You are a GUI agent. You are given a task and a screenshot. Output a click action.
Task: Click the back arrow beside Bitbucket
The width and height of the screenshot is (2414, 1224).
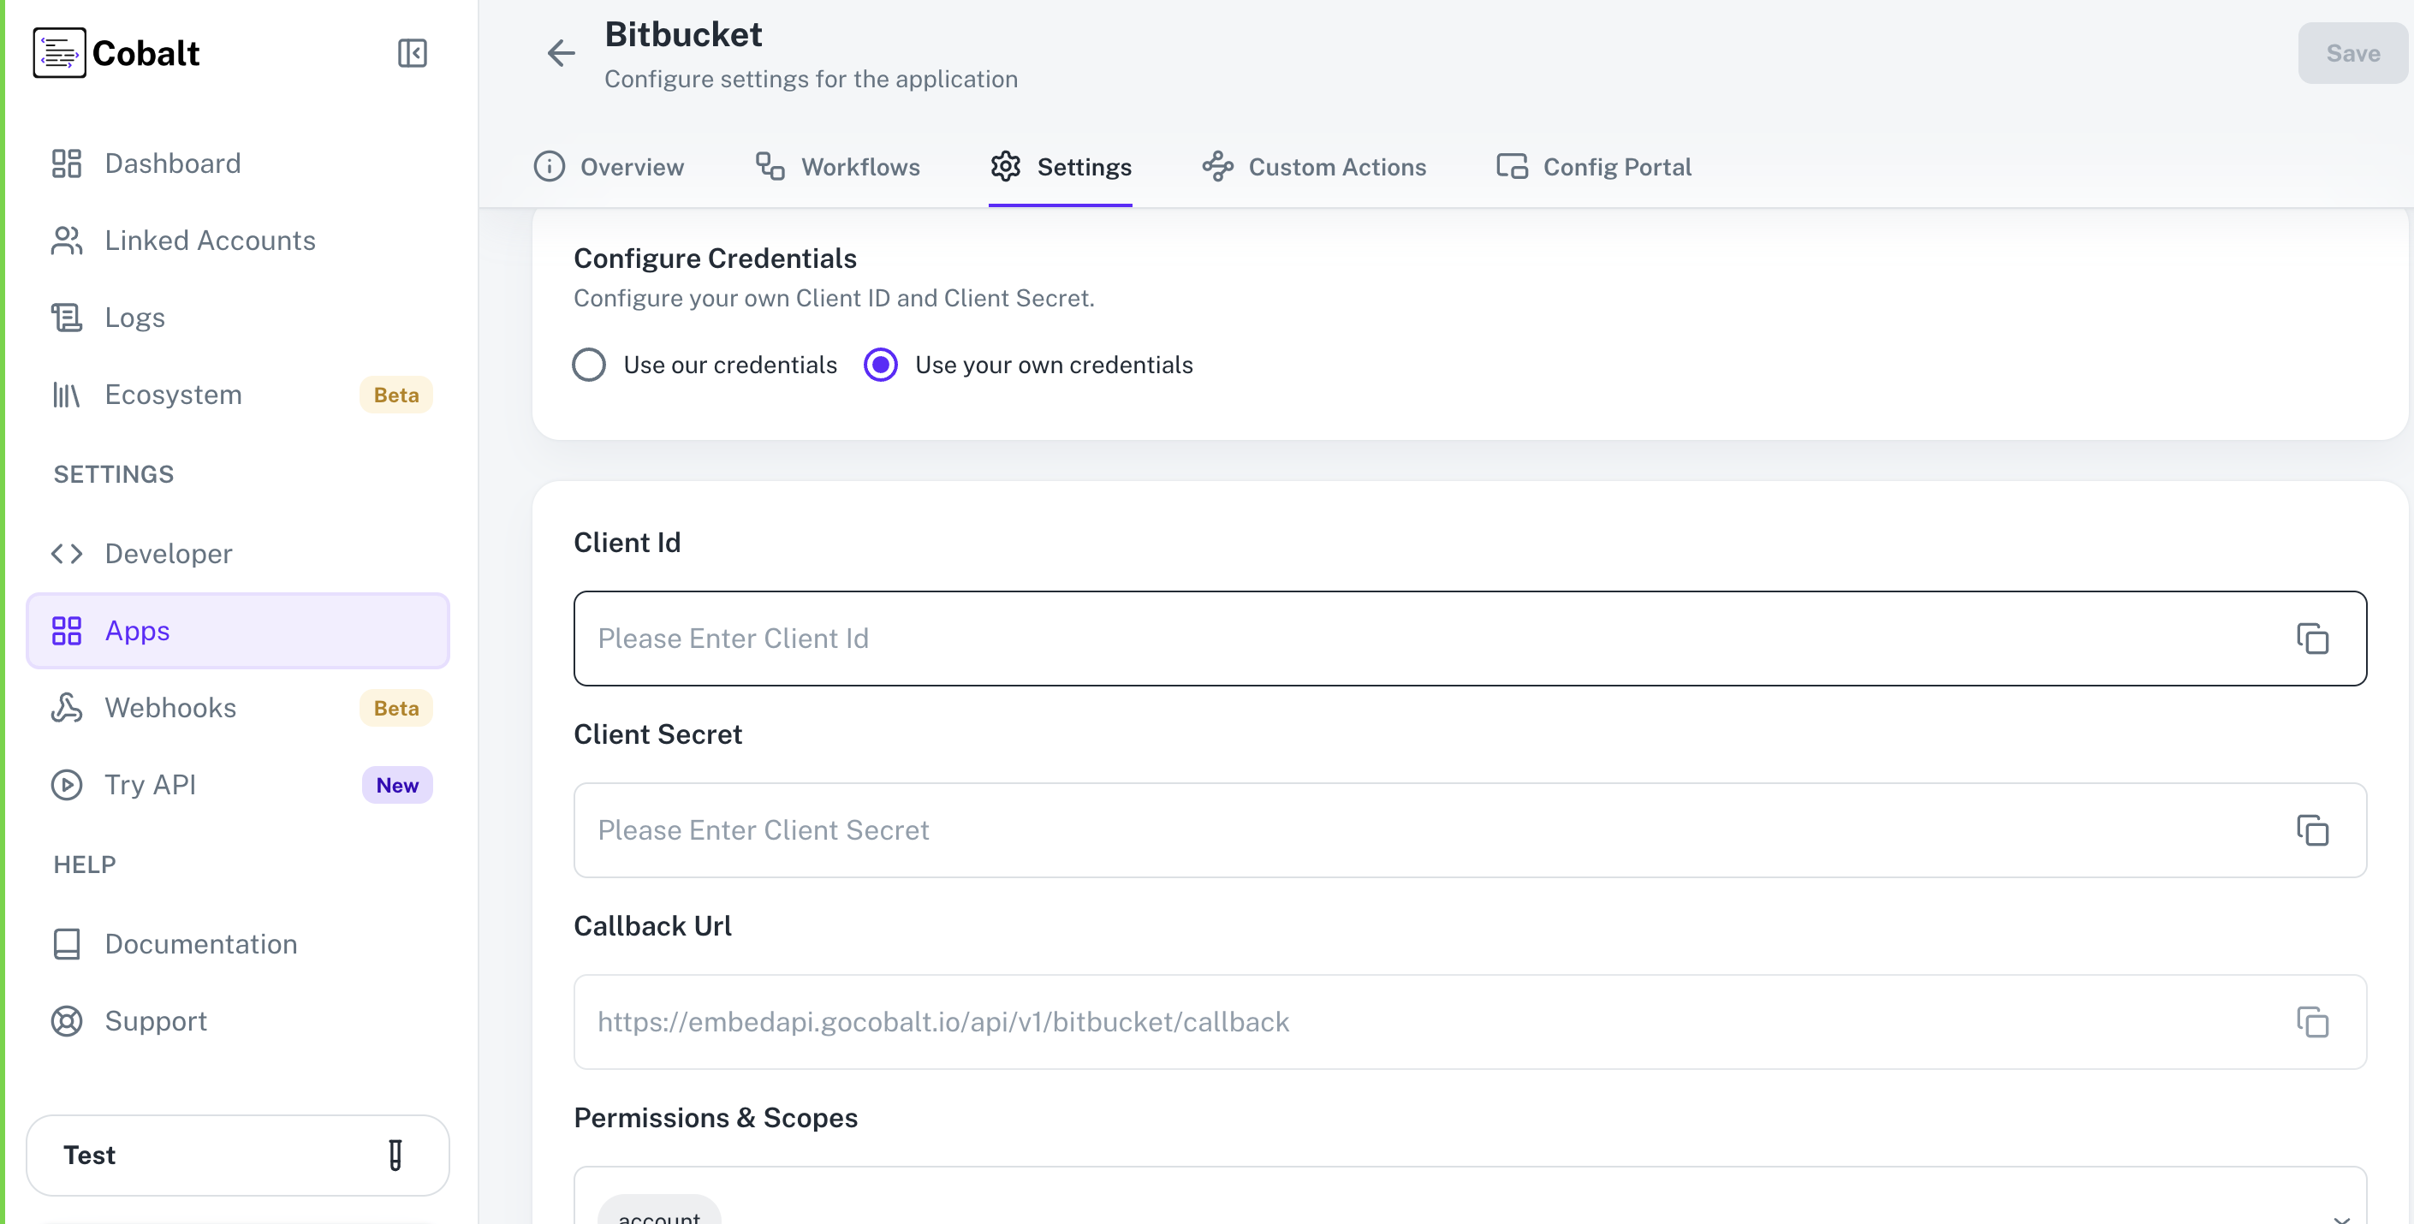coord(561,53)
